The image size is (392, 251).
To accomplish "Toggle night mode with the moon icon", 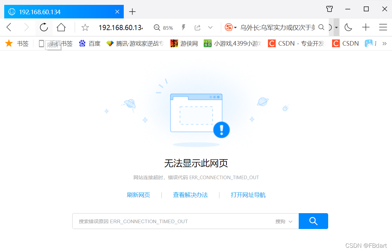I will (348, 27).
